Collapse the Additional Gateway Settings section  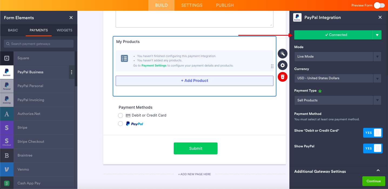[378, 171]
